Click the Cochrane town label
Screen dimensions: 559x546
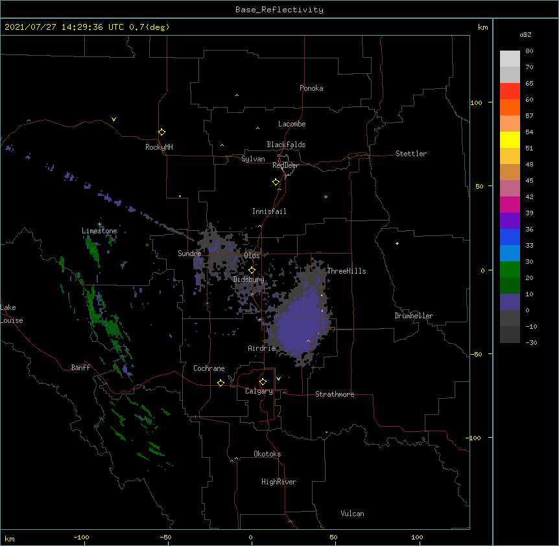(209, 368)
